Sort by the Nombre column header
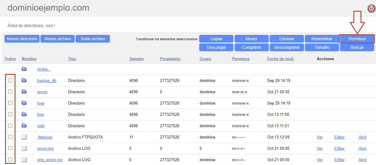Screen dimensions: 376x165 29,59
